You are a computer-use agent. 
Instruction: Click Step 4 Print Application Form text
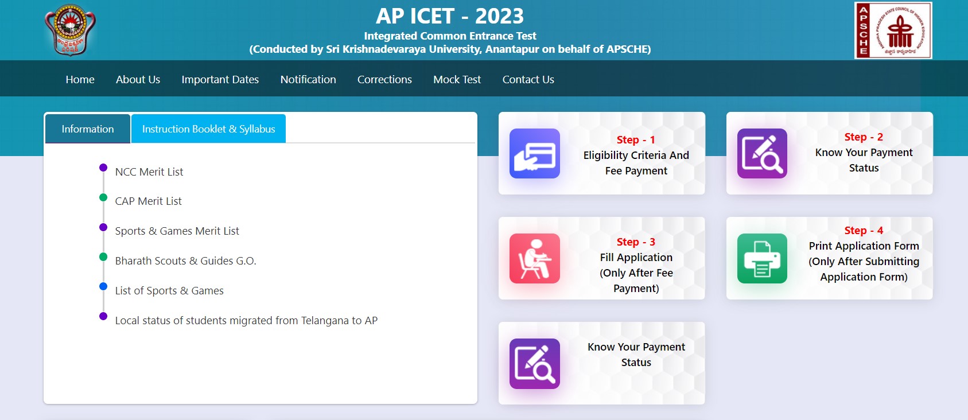point(864,254)
